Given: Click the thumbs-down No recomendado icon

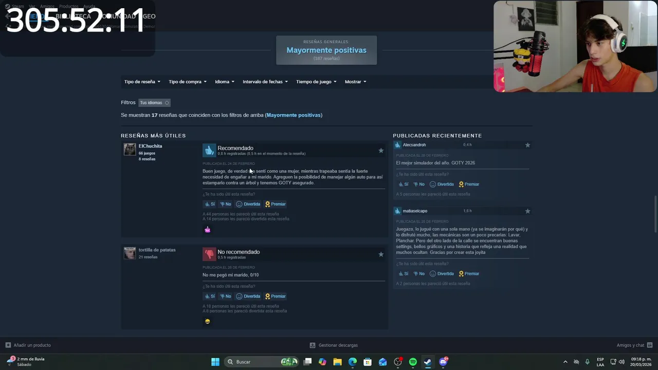Looking at the screenshot, I should coord(209,254).
